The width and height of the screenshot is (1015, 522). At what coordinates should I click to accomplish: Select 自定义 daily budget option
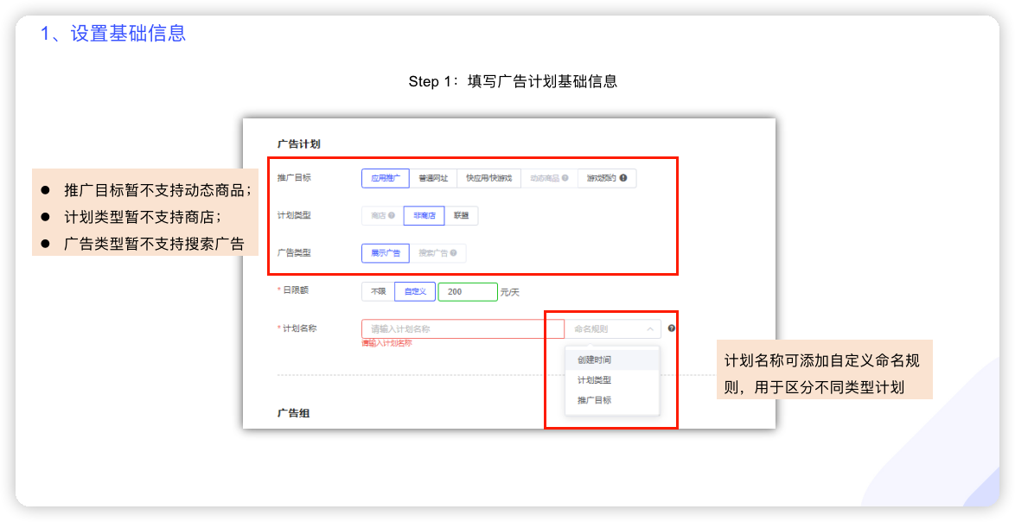coord(415,292)
